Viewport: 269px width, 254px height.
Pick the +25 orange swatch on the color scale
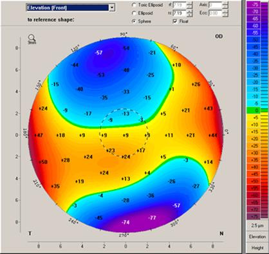coord(254,146)
